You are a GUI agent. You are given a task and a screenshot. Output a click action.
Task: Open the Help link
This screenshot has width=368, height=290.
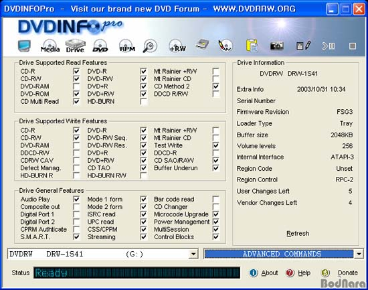coord(304,273)
